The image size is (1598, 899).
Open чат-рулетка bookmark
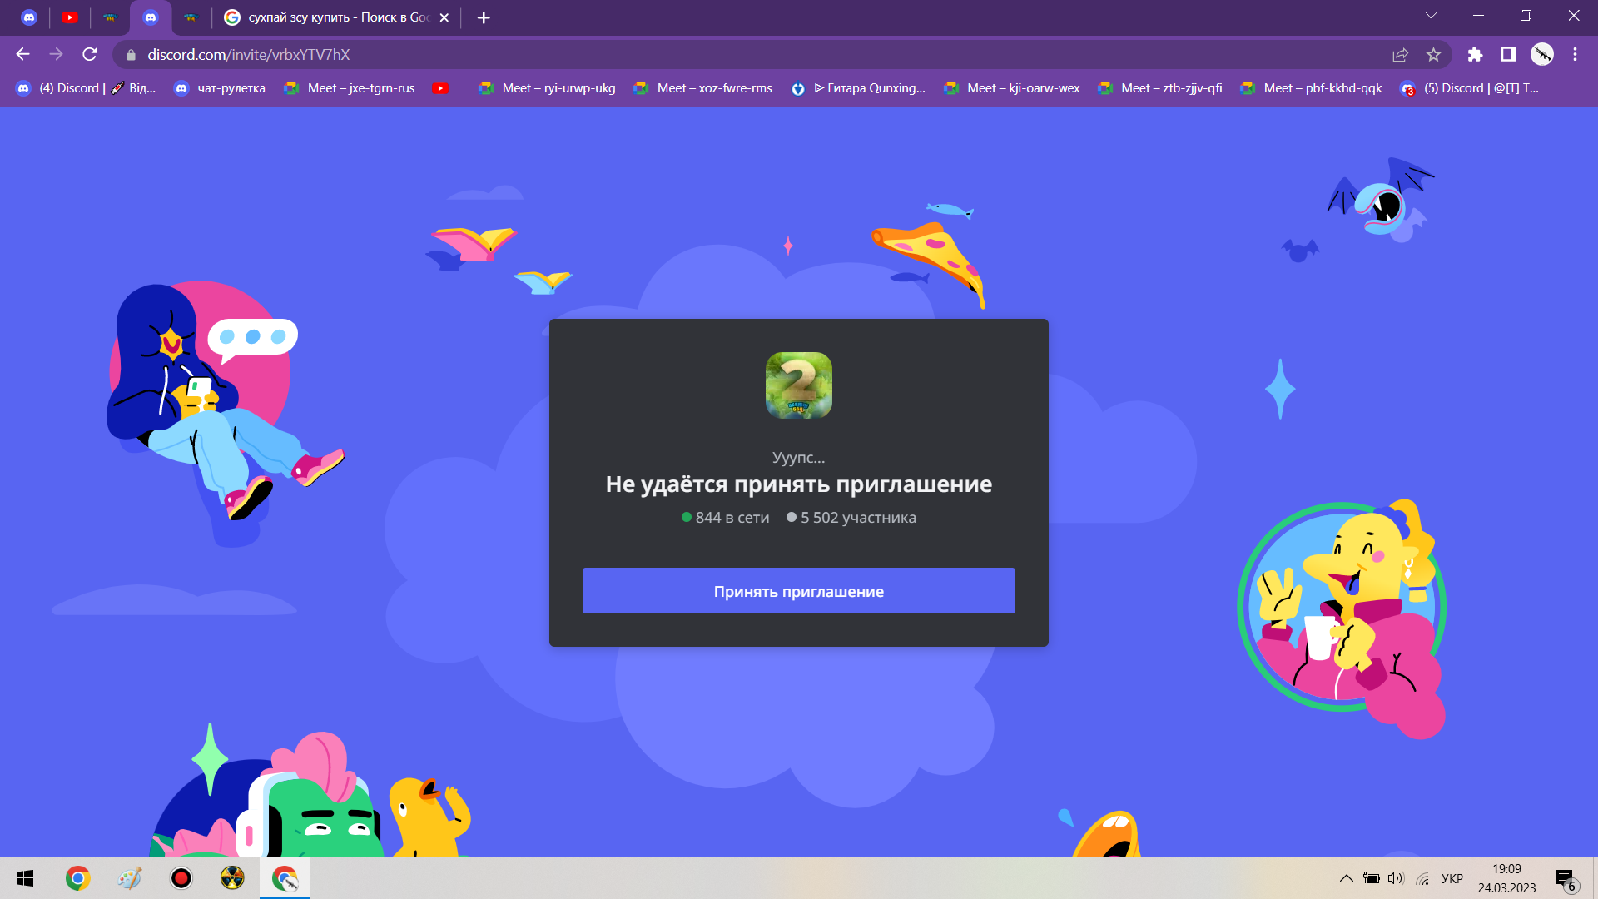click(x=220, y=88)
